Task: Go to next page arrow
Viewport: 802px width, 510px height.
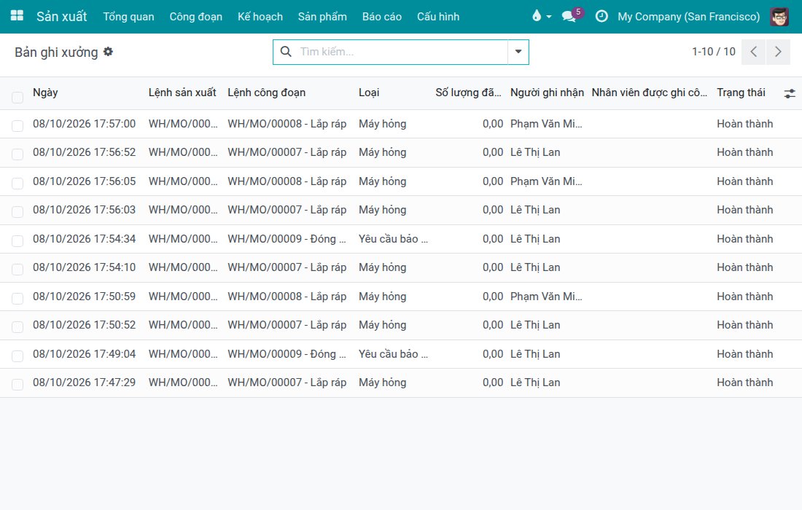Action: 778,52
